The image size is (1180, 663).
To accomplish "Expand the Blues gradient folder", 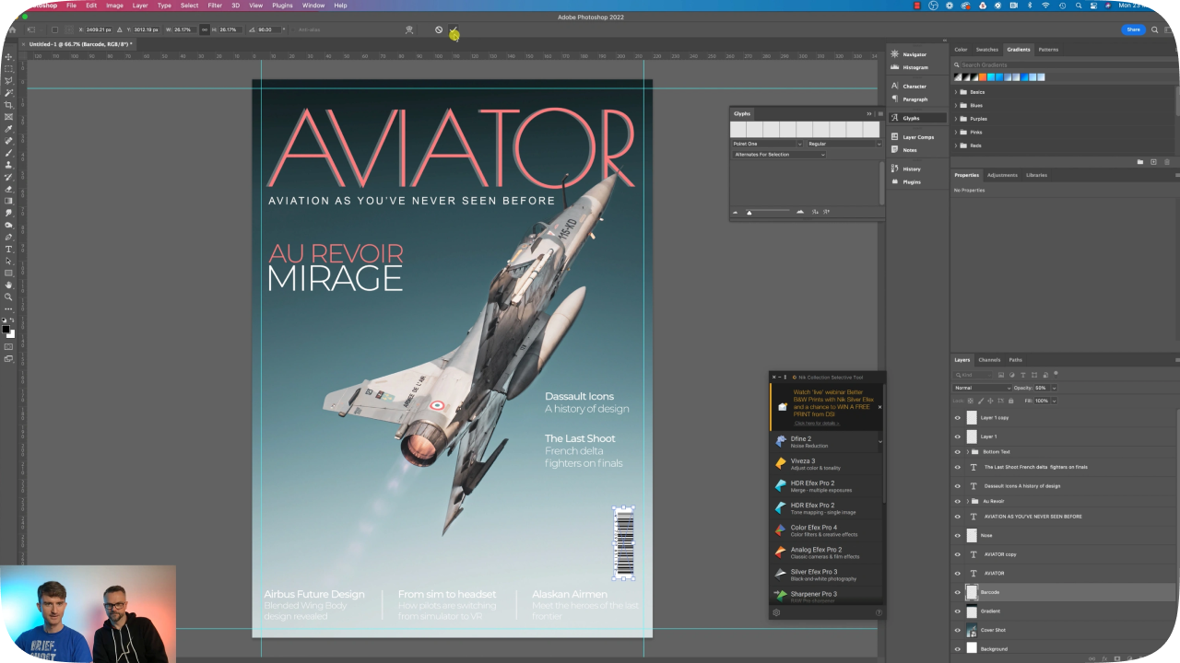I will 956,106.
